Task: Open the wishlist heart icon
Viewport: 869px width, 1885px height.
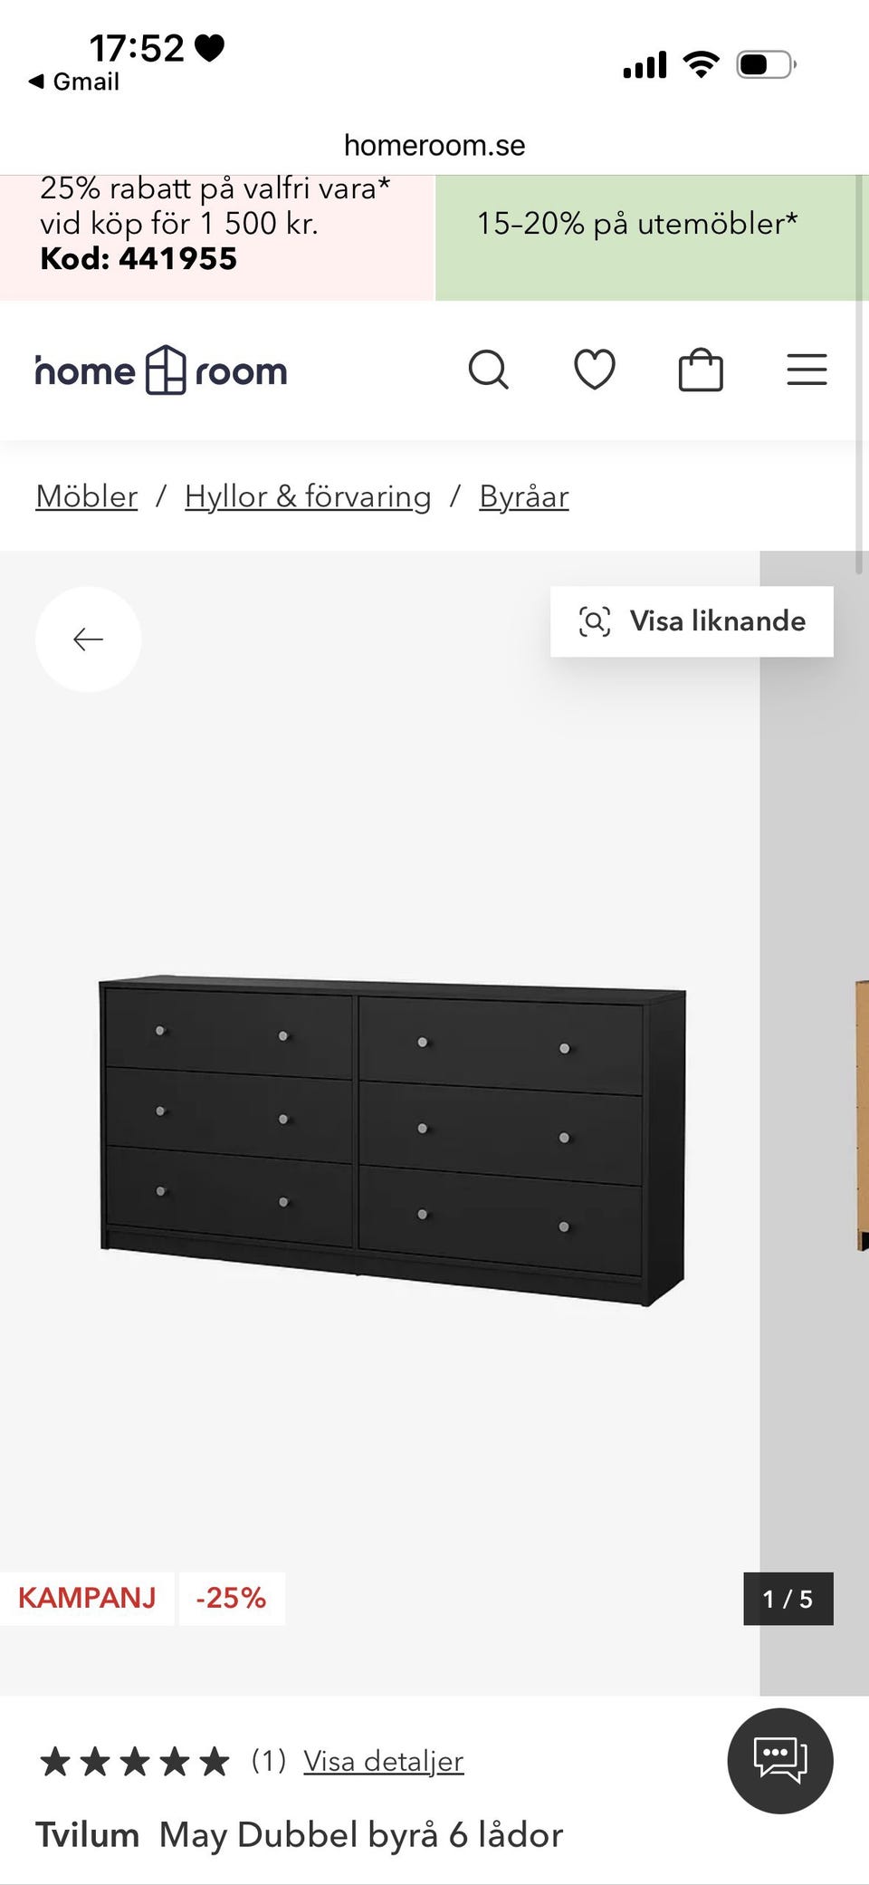Action: coord(595,370)
